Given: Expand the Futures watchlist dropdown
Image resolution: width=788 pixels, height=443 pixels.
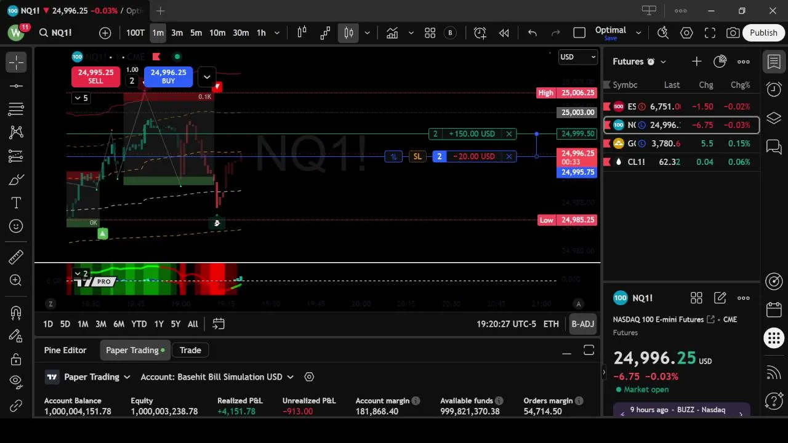Looking at the screenshot, I should coord(663,62).
